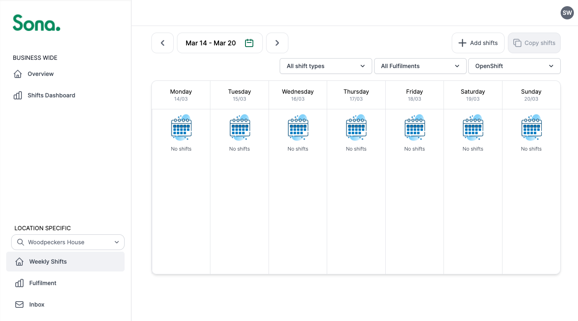This screenshot has height=321, width=578.
Task: Advance to next week with right arrow
Action: pyautogui.click(x=277, y=43)
